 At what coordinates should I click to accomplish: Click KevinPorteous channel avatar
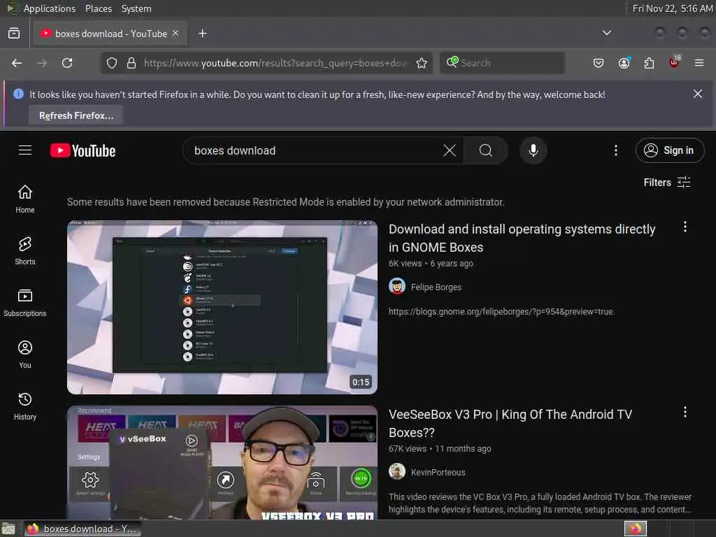click(397, 472)
